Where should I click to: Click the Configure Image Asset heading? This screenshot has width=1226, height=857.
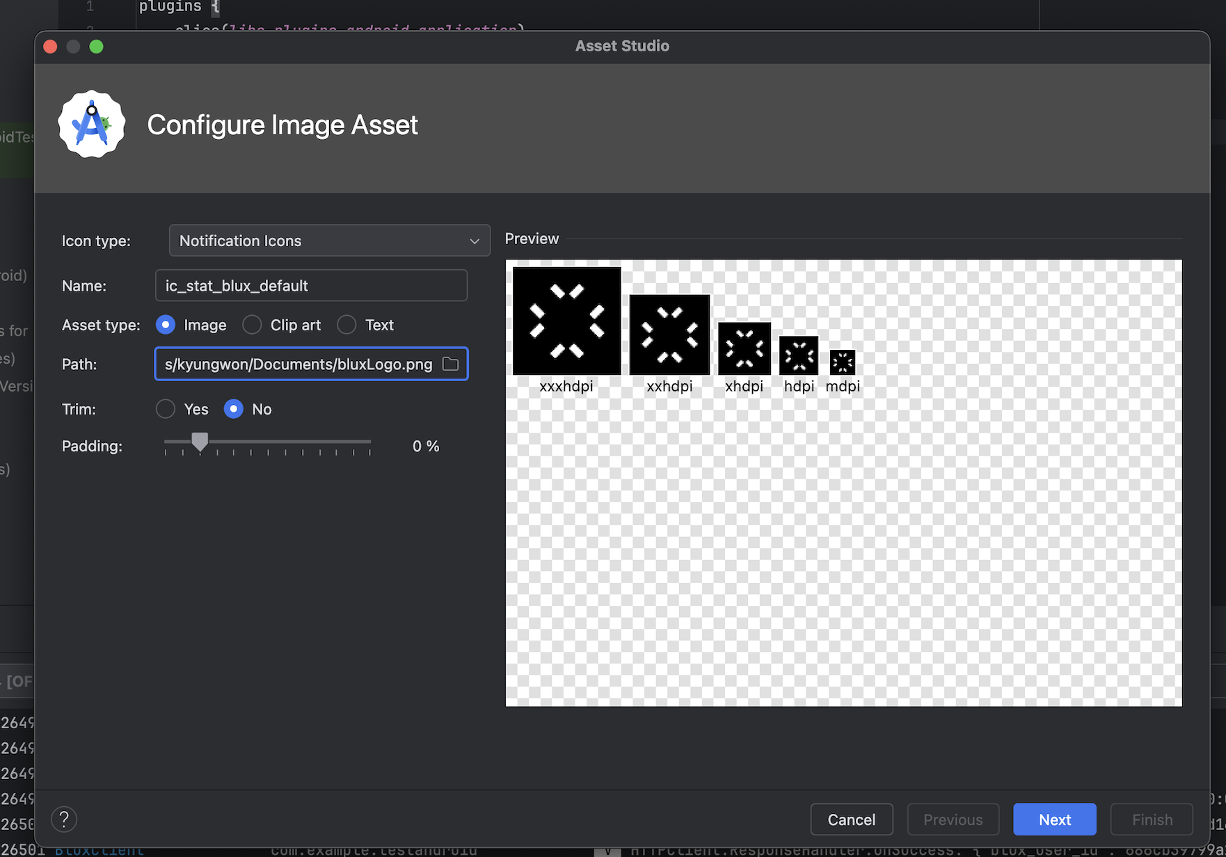point(282,125)
